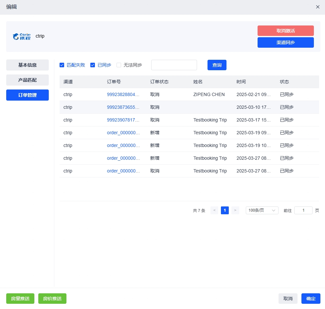Viewport: 325px width, 309px height.
Task: Click the 房价推送 button
Action: click(x=52, y=299)
